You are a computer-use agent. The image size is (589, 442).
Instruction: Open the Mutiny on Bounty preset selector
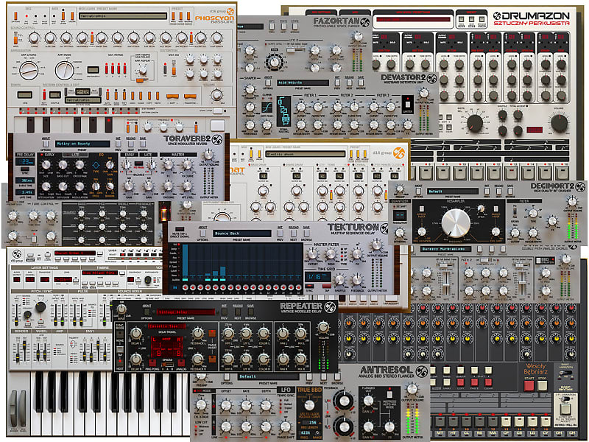pos(80,144)
